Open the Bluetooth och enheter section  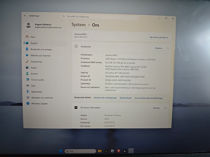[39, 49]
